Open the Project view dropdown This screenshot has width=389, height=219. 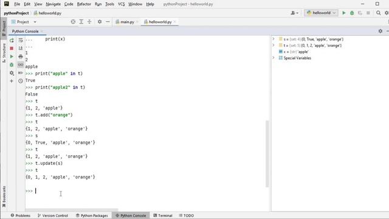[x=24, y=22]
